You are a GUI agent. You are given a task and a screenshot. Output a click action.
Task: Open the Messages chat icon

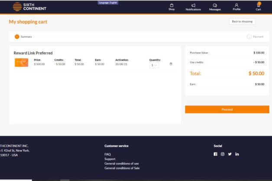point(215,5)
